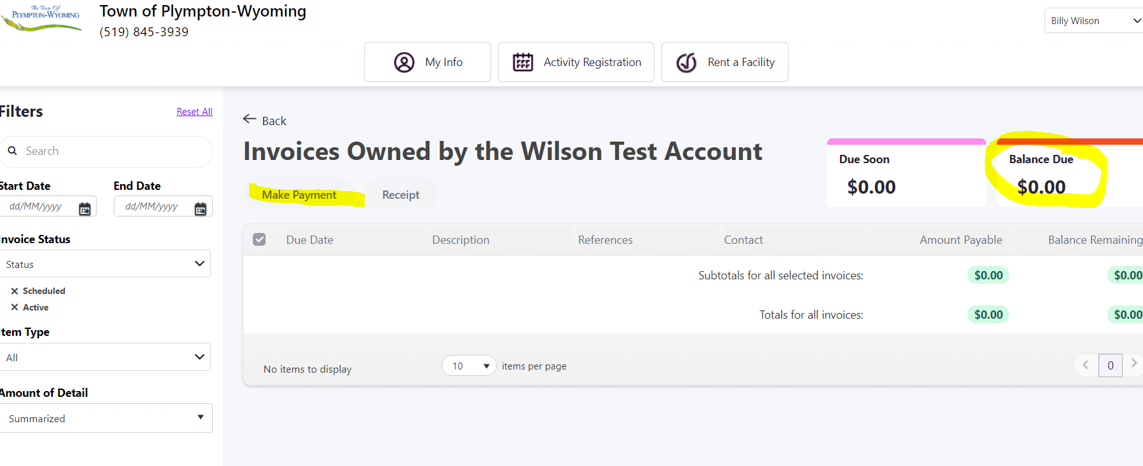Open the Amount of Detail dropdown
1143x466 pixels.
pyautogui.click(x=106, y=418)
